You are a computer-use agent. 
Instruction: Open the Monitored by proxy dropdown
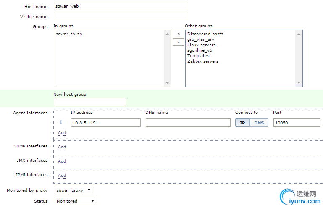[x=74, y=190]
